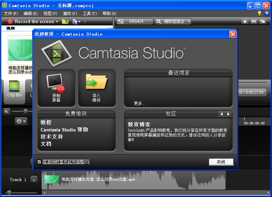Click the import media folder toolbar icon

[x=65, y=21]
